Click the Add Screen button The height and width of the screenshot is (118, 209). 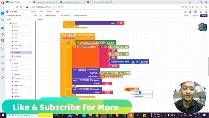(51, 16)
